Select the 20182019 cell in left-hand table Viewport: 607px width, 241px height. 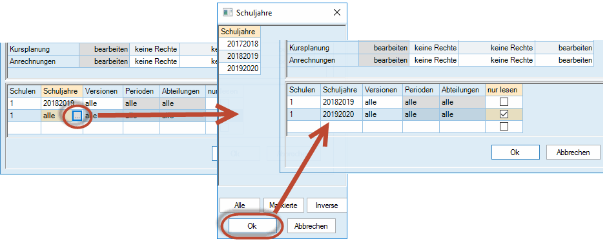tap(62, 103)
